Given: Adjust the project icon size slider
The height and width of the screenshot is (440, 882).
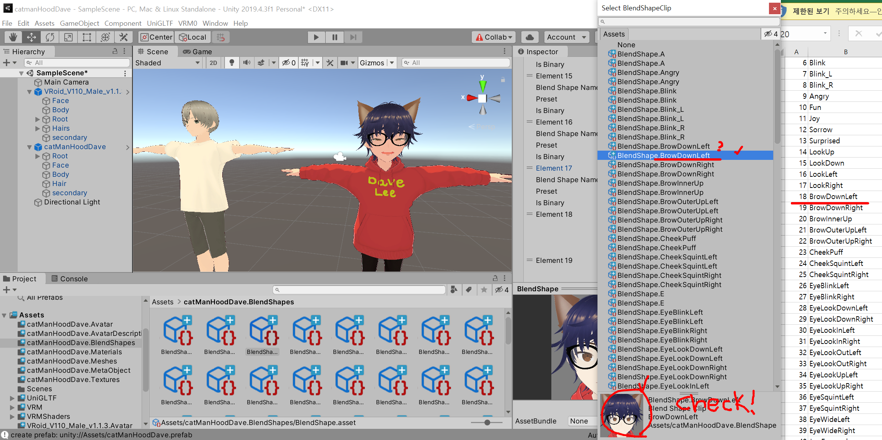Looking at the screenshot, I should (487, 422).
